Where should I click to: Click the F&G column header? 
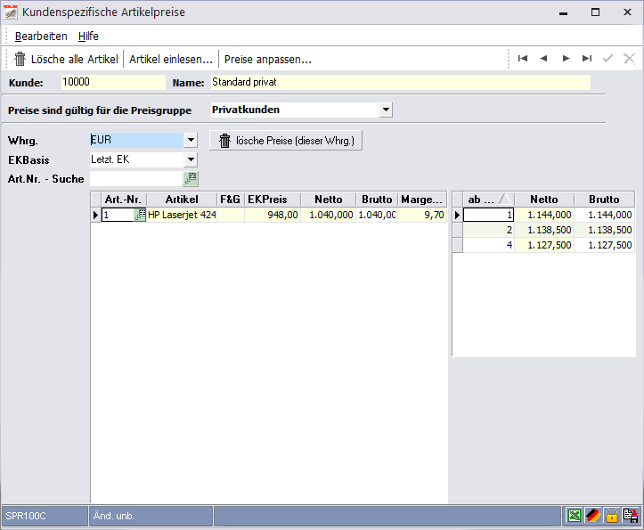click(231, 200)
